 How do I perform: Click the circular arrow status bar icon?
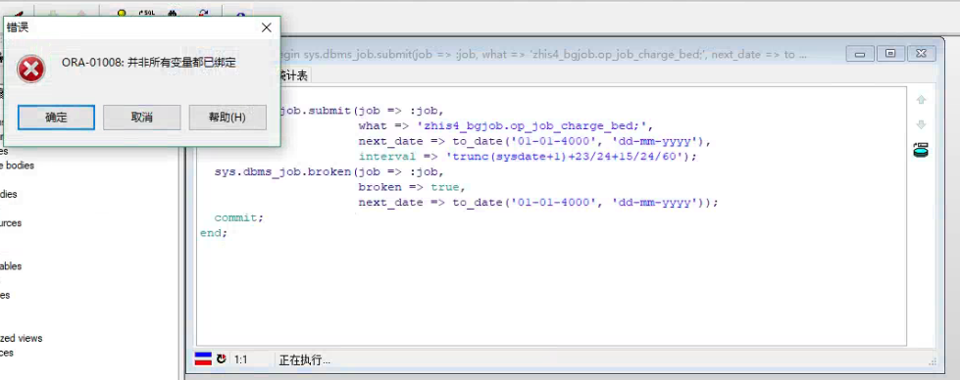pyautogui.click(x=221, y=359)
